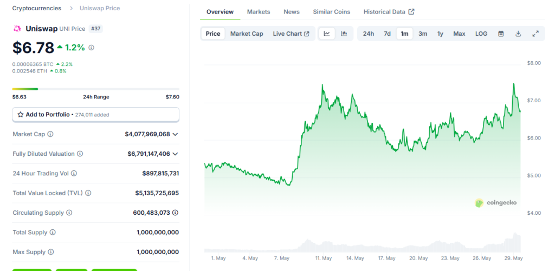The image size is (555, 271).
Task: Click the $4,077,969,068 market cap value
Action: click(x=147, y=134)
